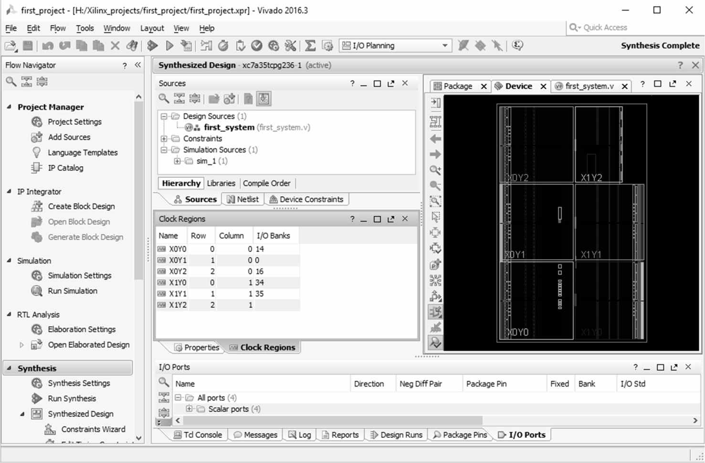Click the search icon in Sources panel
The height and width of the screenshot is (463, 705).
(x=164, y=99)
